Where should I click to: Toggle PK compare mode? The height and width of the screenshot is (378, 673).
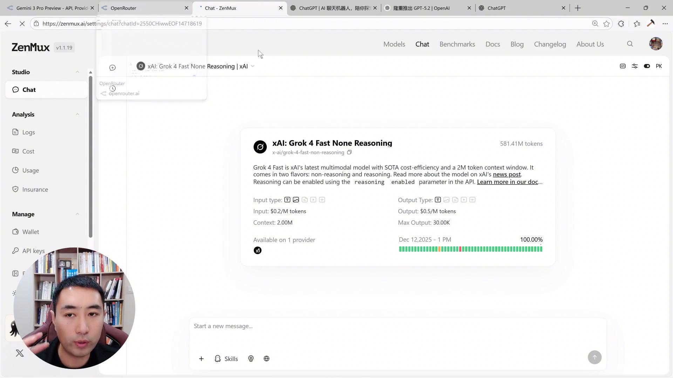point(659,66)
